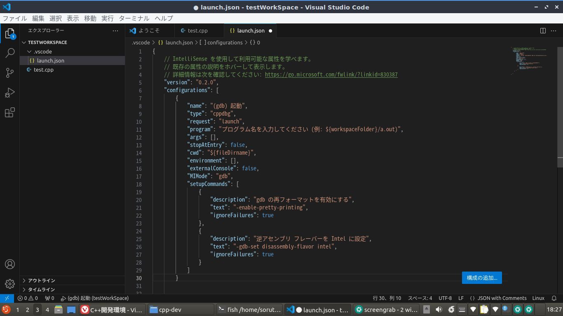
Task: Open Source Control view in activity bar
Action: (10, 73)
